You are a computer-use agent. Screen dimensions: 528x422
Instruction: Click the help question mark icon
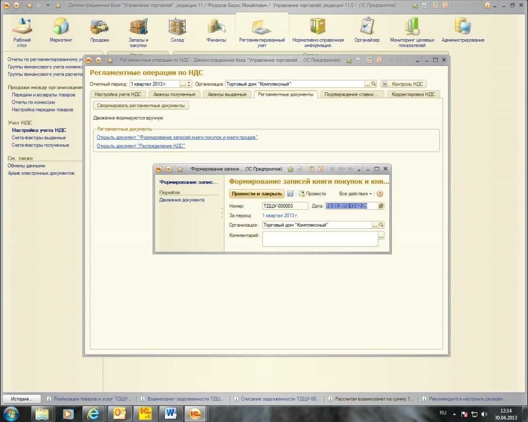click(x=380, y=194)
